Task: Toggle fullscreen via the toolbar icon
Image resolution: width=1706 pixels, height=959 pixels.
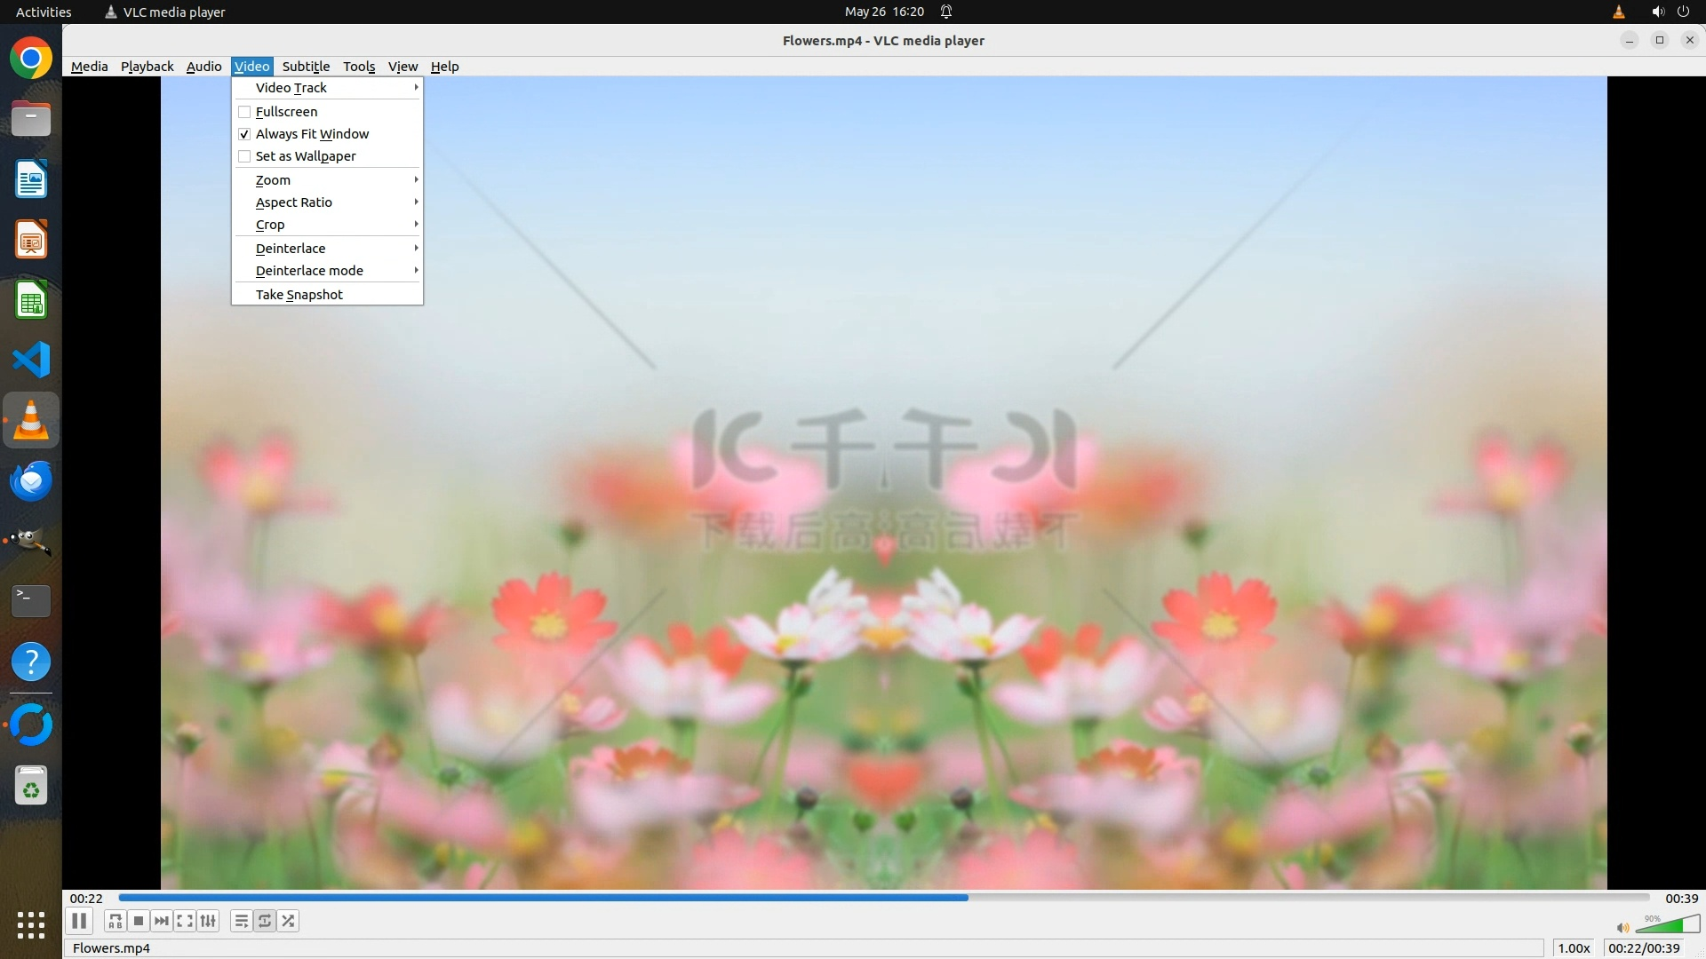Action: 184,921
